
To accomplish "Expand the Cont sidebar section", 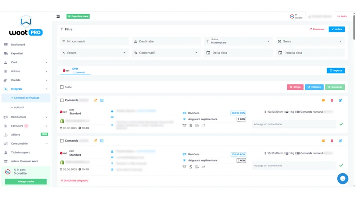I will [x=26, y=62].
